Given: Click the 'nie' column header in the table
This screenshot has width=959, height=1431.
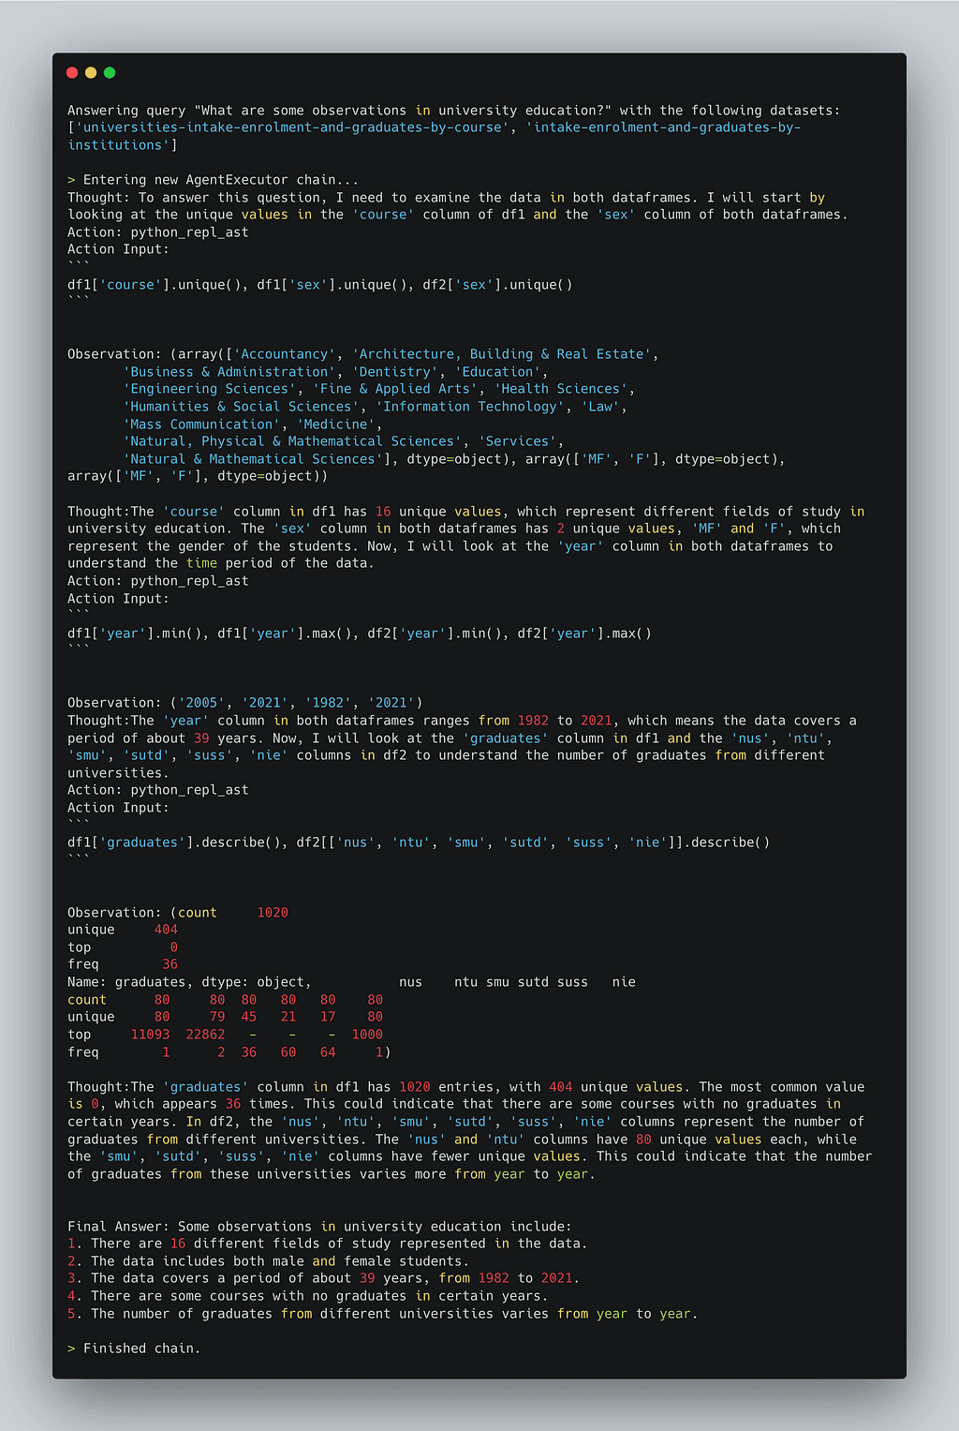Looking at the screenshot, I should point(624,982).
